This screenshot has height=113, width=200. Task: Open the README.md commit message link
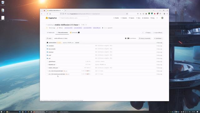click(x=101, y=65)
